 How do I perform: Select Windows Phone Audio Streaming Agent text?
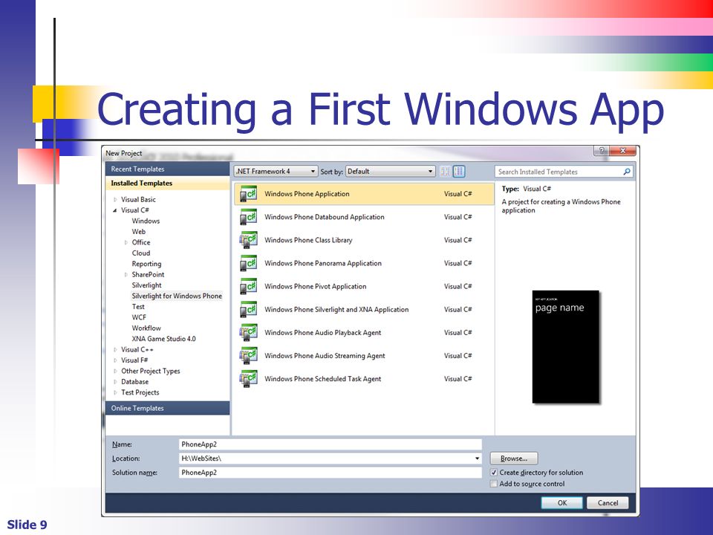(325, 356)
